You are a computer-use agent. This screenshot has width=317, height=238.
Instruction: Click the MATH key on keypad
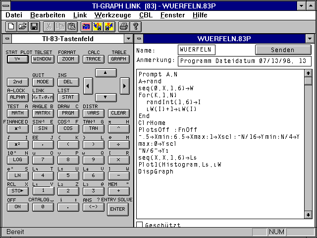click(x=18, y=113)
